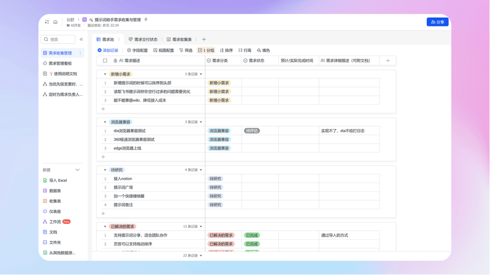Open 字段配置 field settings
490x275 pixels.
pos(137,50)
